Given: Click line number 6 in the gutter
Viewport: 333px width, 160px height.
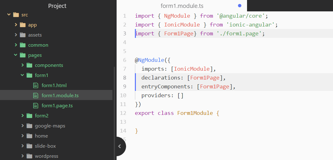Looking at the screenshot, I should click(124, 60).
